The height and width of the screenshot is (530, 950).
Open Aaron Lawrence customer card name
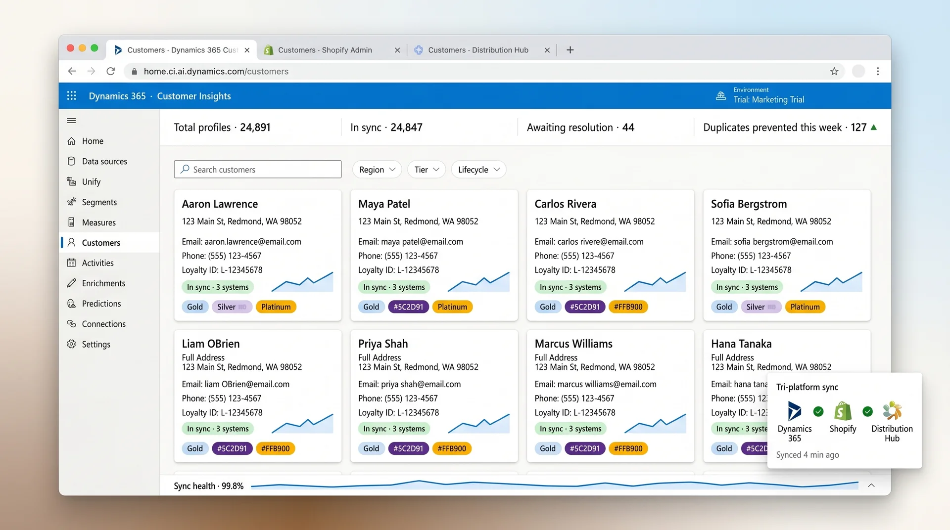coord(220,204)
